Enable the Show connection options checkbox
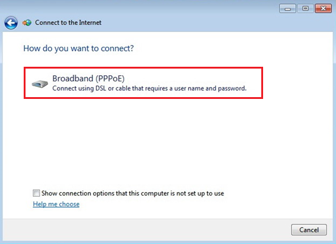Screen dimensions: 336x244 click(36, 193)
